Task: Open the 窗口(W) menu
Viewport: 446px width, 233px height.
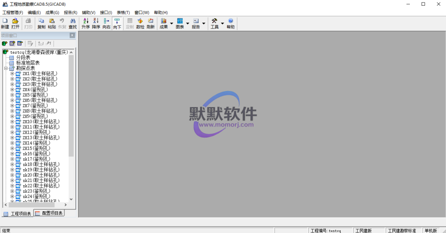Action: click(142, 13)
